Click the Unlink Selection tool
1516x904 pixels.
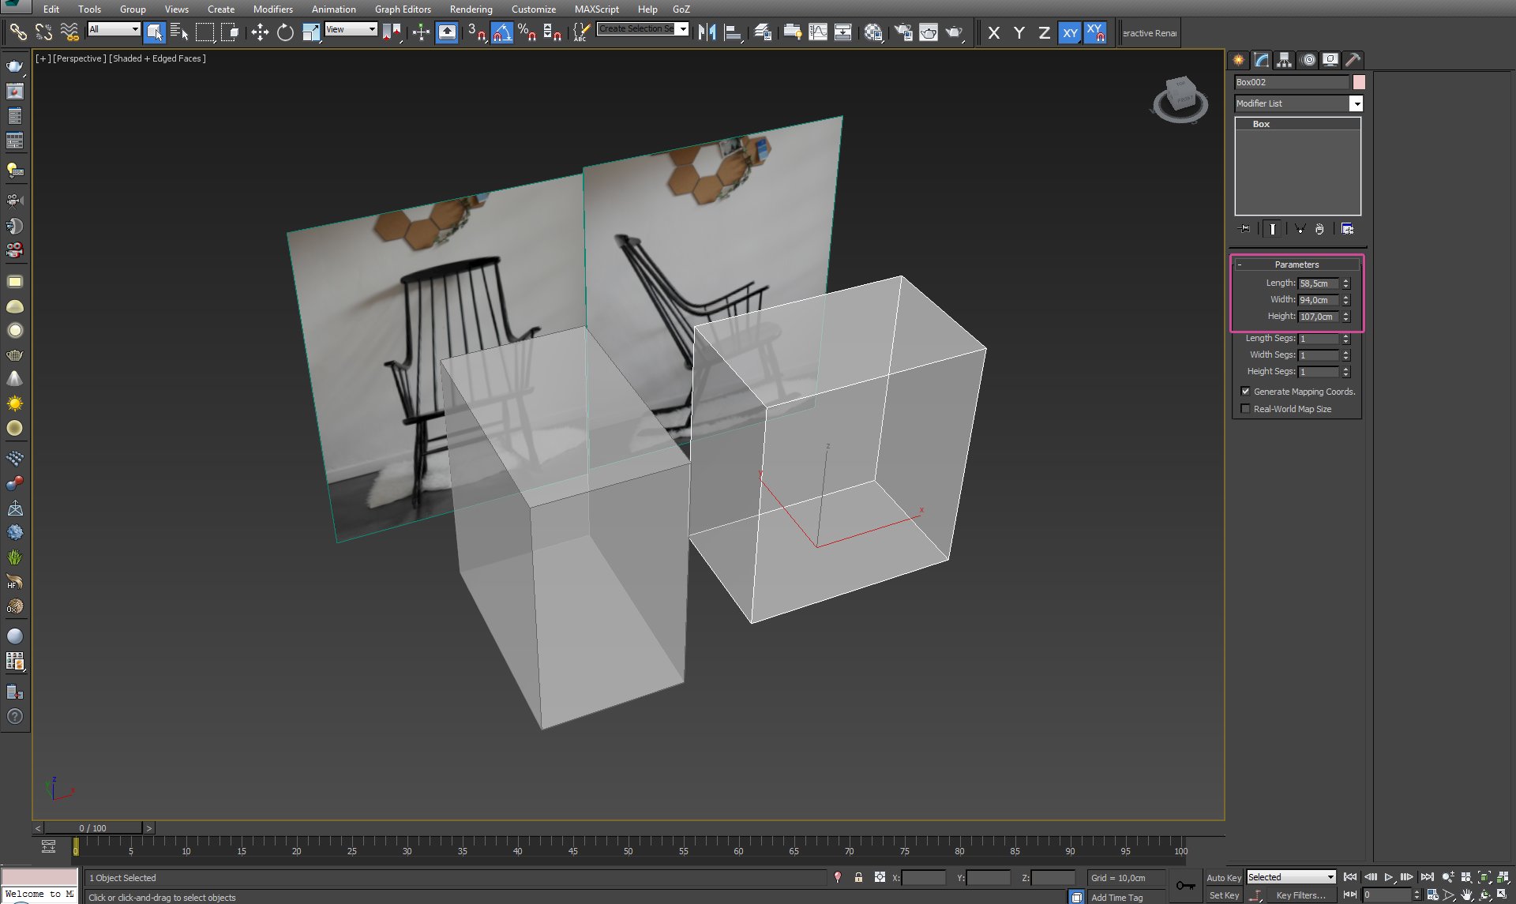tap(43, 32)
